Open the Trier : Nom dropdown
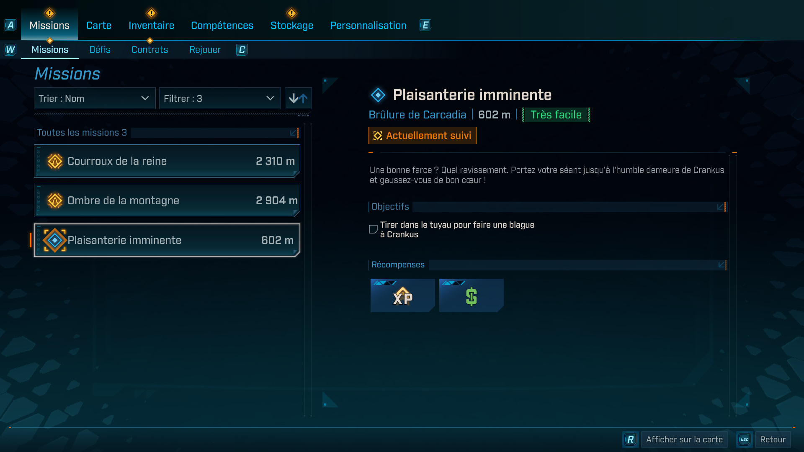Screen dimensions: 804x452 coord(95,98)
